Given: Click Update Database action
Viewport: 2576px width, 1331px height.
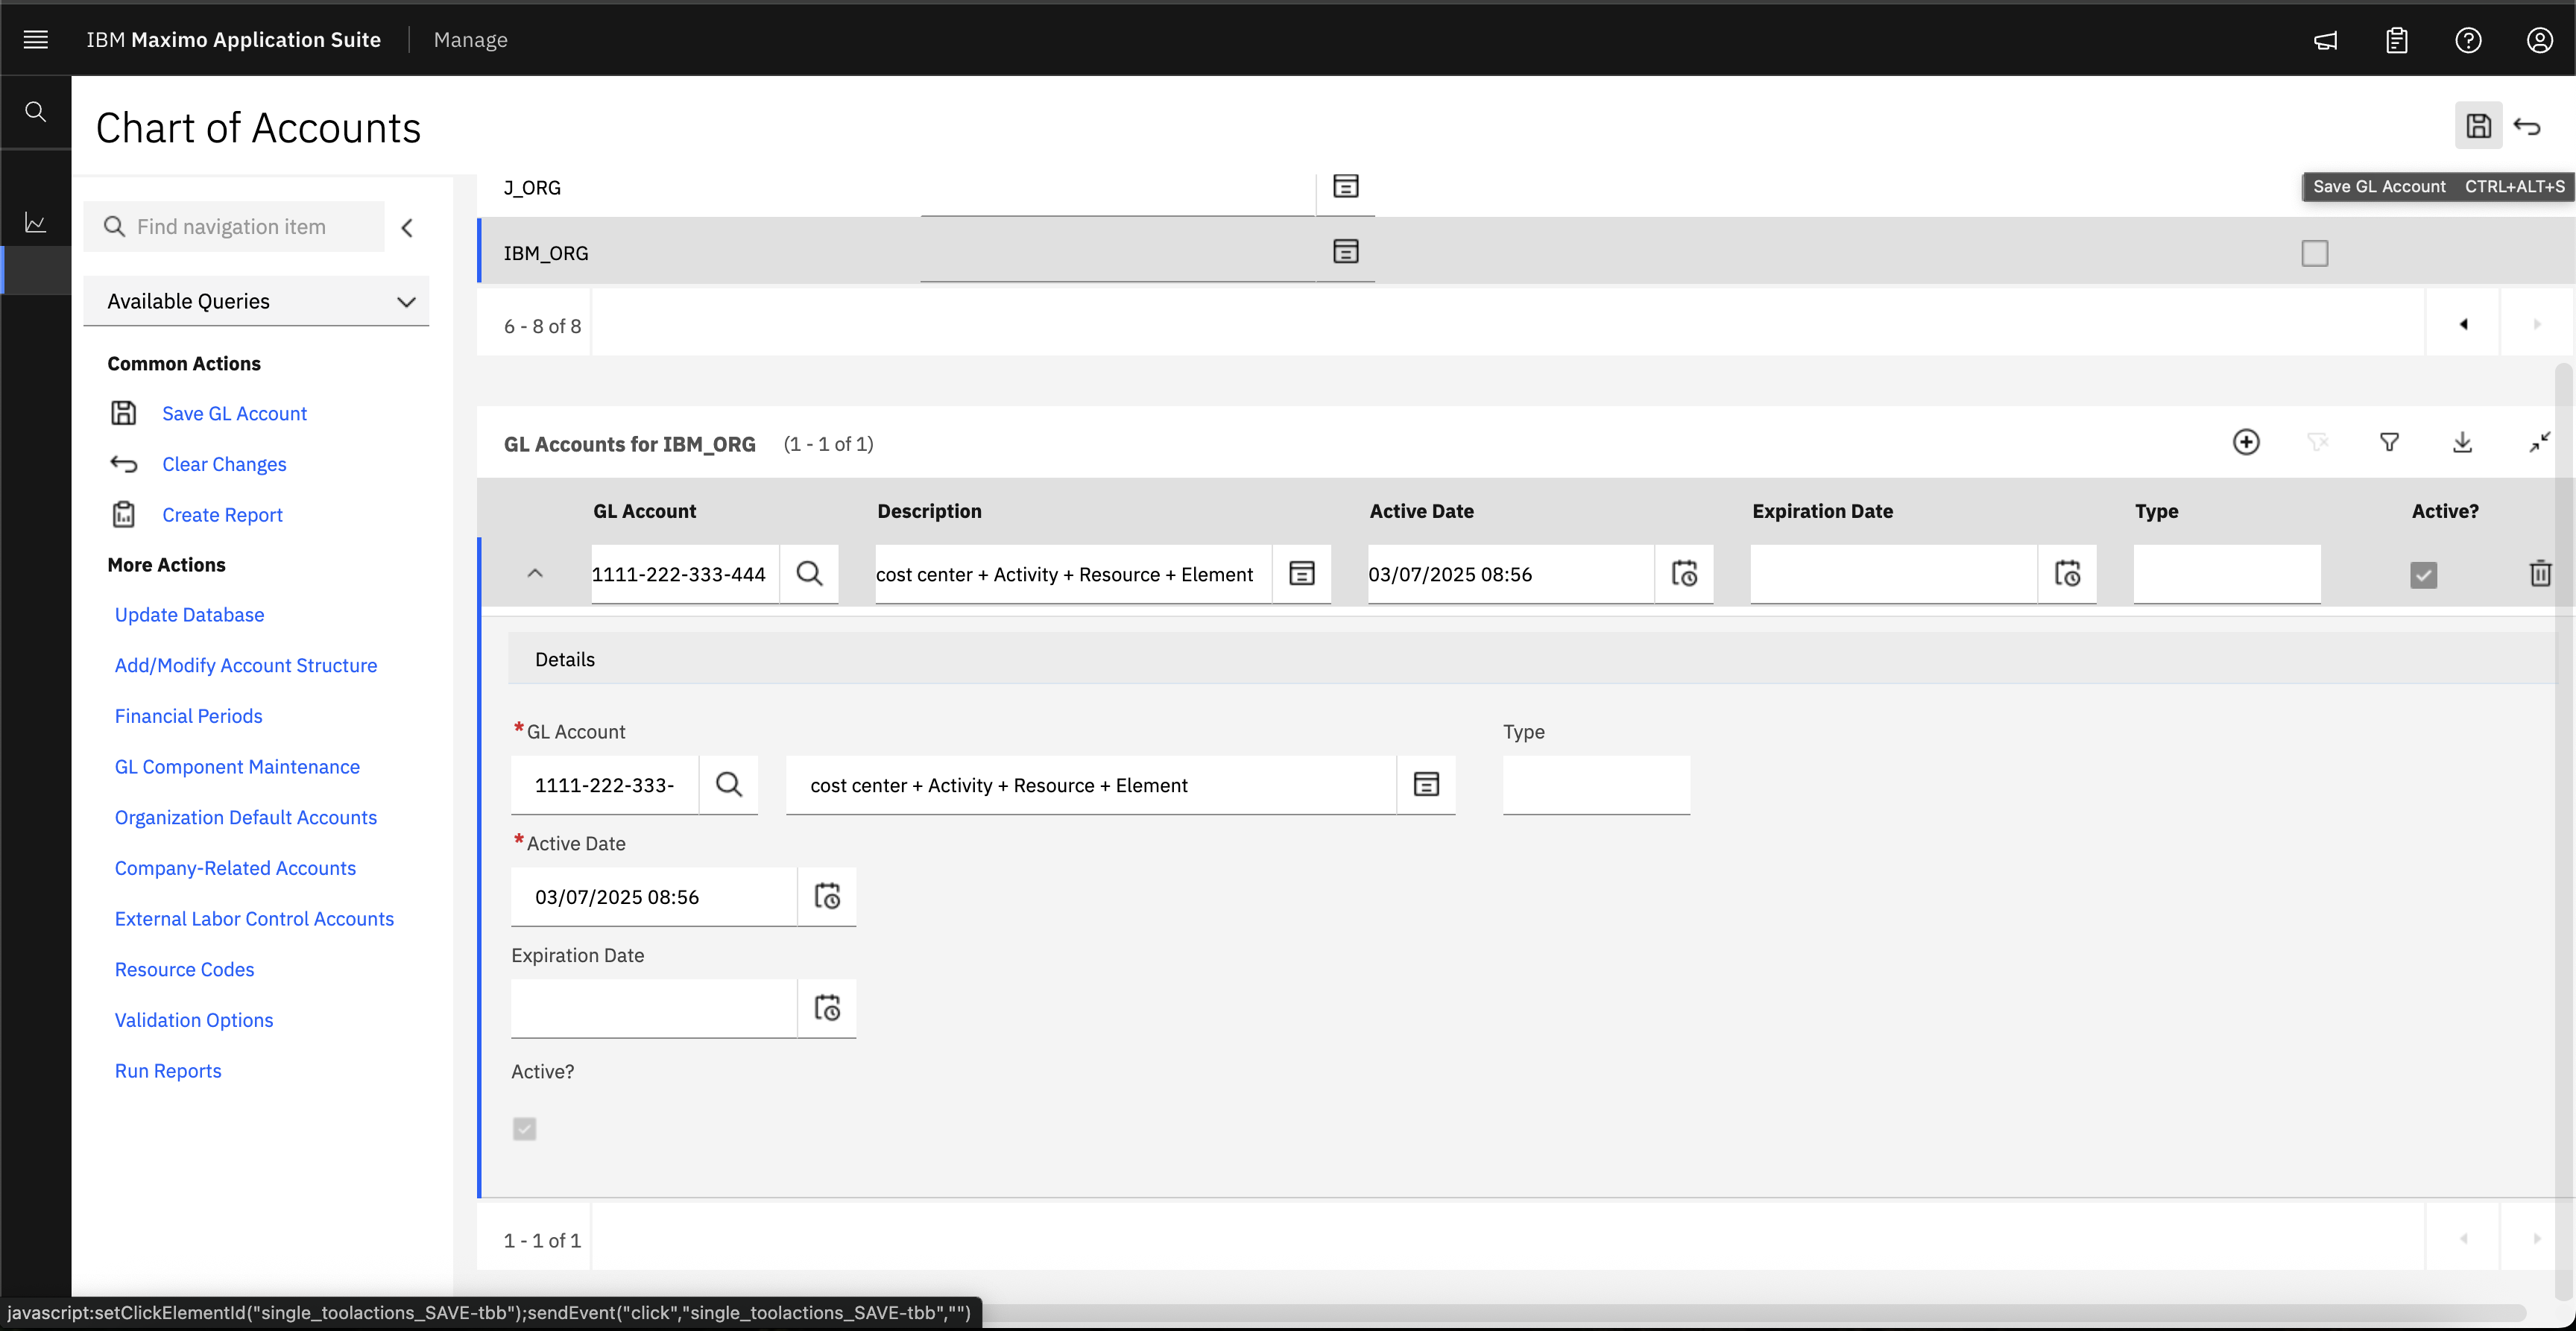Looking at the screenshot, I should (190, 615).
